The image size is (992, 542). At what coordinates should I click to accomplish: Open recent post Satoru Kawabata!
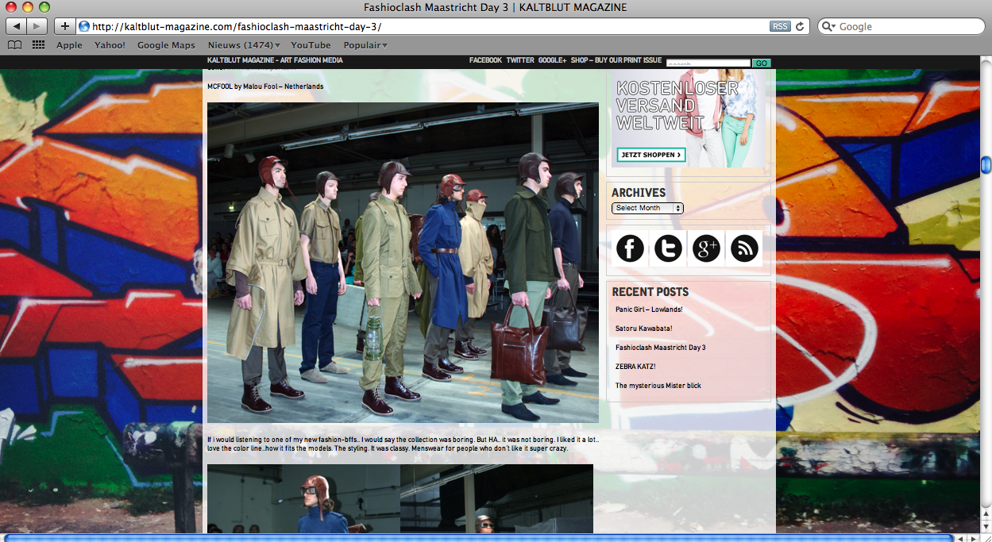tap(644, 329)
